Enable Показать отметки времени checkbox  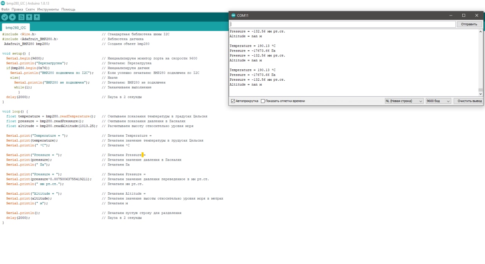point(263,101)
